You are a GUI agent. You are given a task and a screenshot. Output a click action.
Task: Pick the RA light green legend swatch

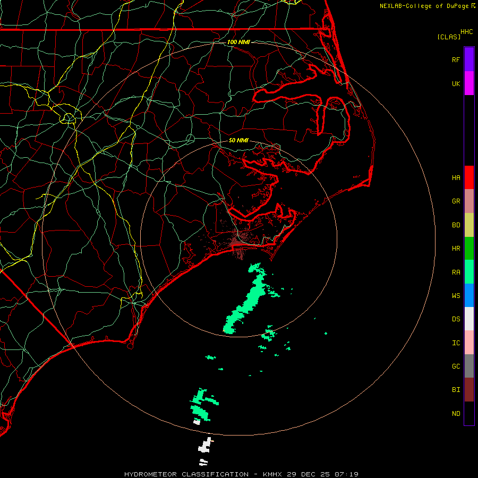pos(469,272)
